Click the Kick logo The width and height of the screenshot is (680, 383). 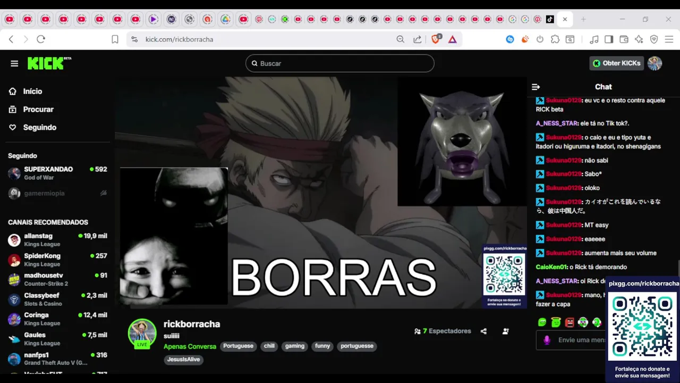pyautogui.click(x=49, y=63)
